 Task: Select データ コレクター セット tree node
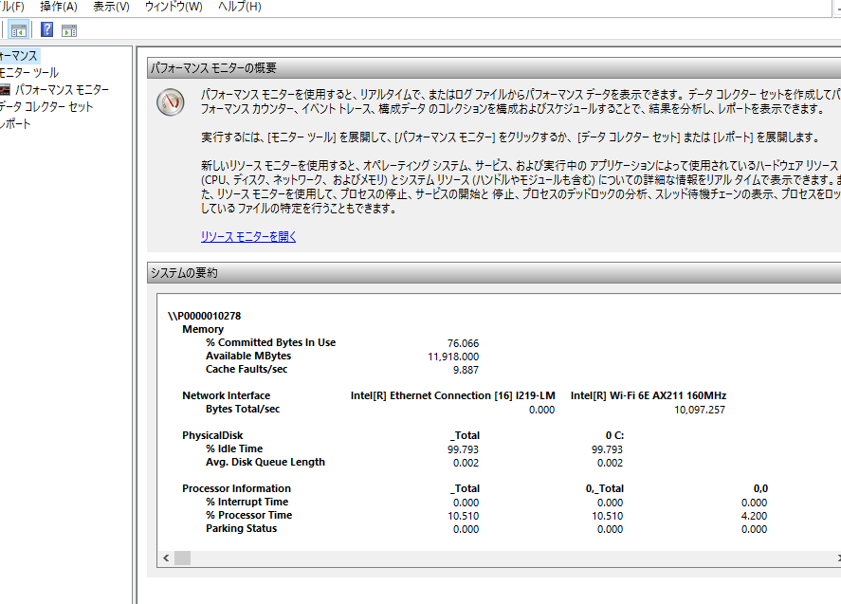coord(46,106)
